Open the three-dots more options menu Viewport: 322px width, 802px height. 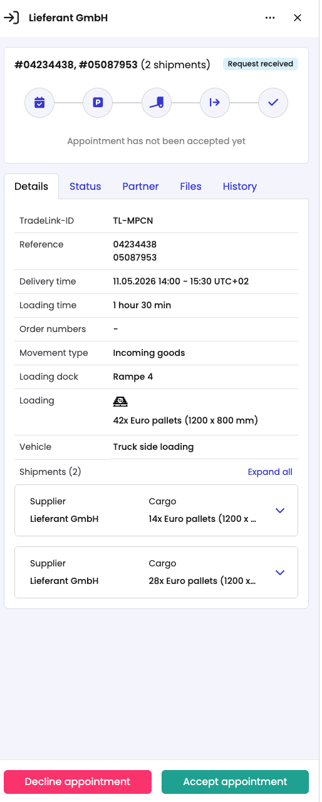(x=270, y=18)
